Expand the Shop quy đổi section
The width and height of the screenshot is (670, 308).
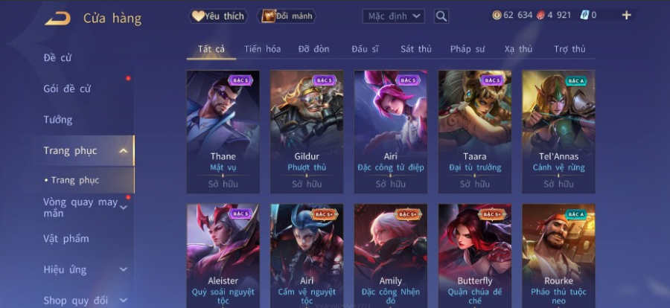tap(124, 301)
